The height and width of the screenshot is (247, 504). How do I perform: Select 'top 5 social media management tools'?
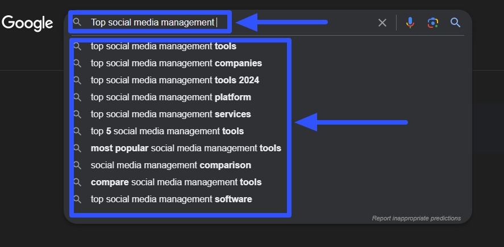(167, 131)
